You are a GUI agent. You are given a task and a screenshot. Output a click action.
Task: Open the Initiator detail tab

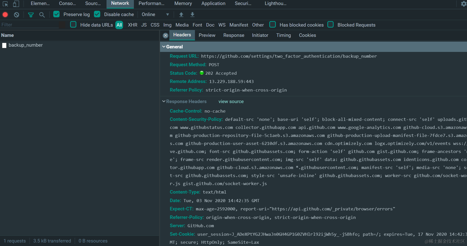(260, 35)
